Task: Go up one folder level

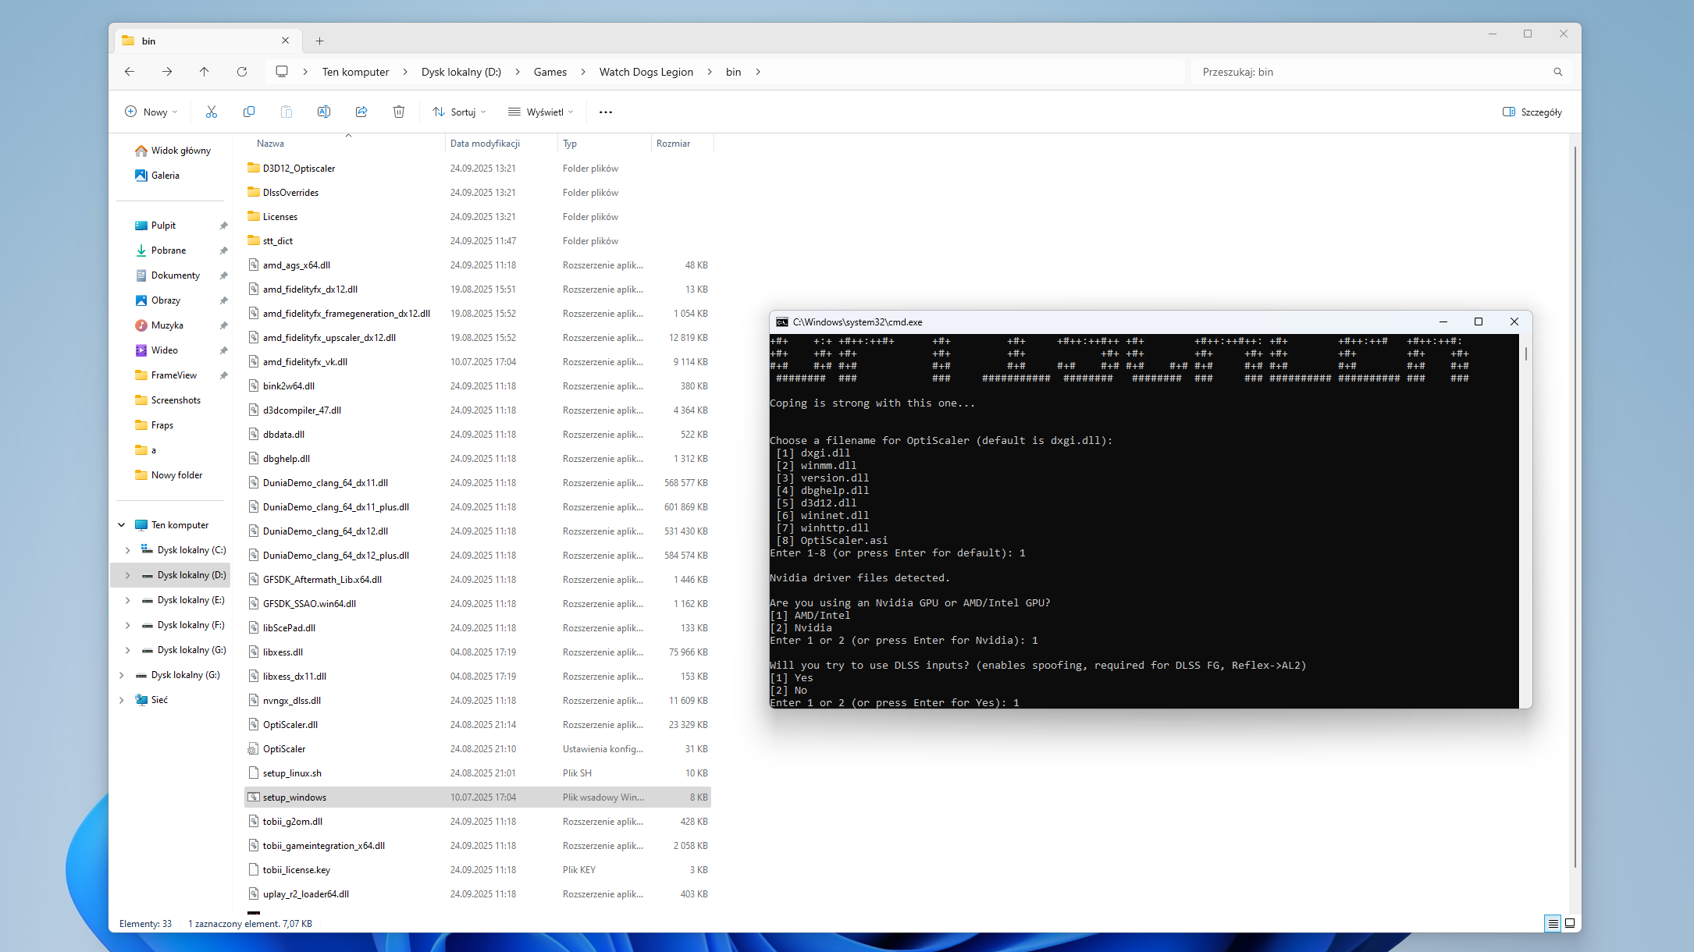Action: tap(205, 72)
